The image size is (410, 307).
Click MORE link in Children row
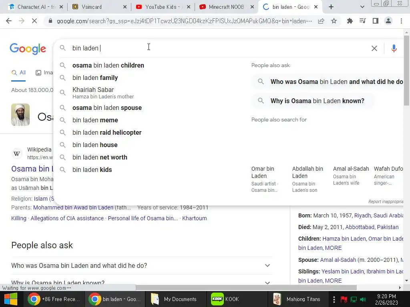(333, 248)
